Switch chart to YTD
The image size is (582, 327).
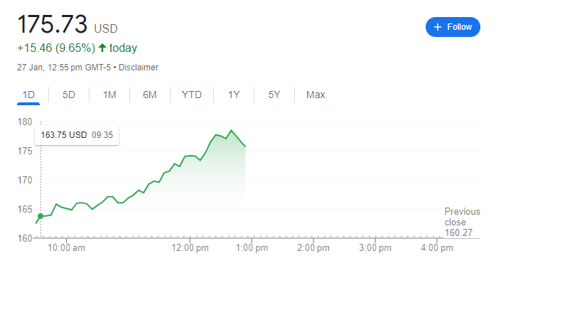pyautogui.click(x=192, y=95)
